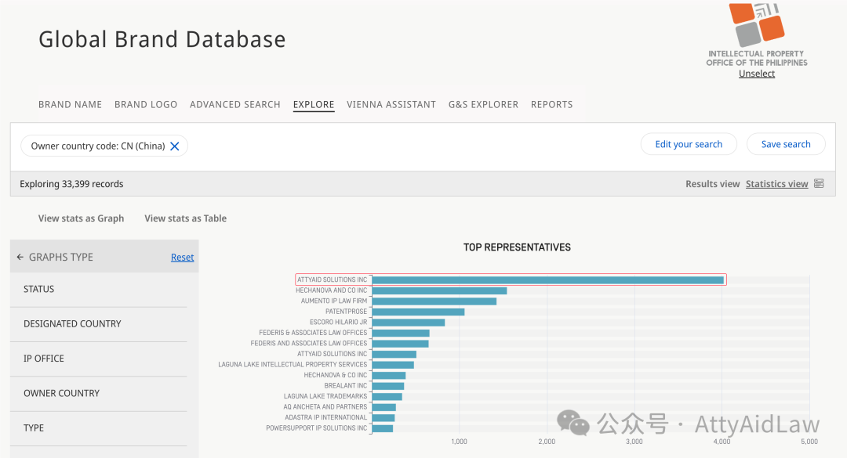Remove the Owner country code CN filter

[174, 146]
